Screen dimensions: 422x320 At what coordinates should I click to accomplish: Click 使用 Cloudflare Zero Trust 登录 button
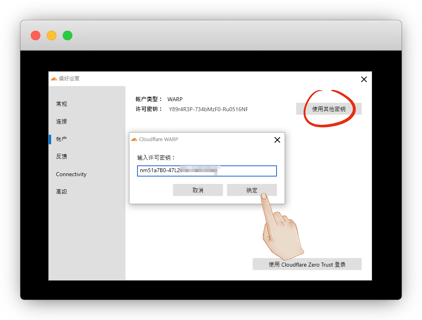(x=307, y=265)
